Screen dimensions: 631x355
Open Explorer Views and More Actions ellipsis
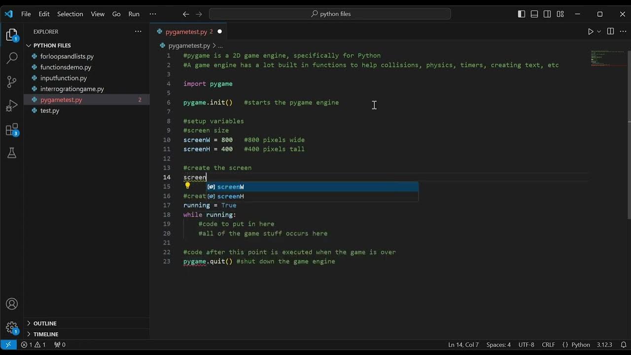click(138, 32)
